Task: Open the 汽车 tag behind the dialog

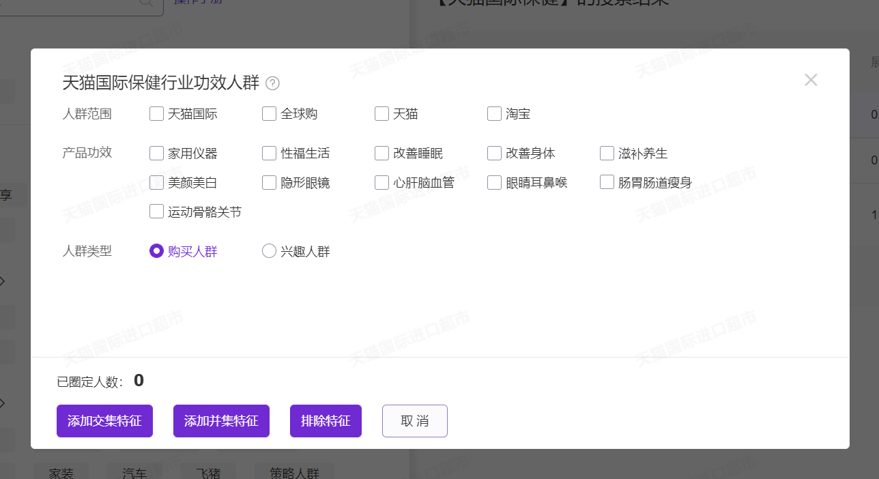Action: tap(134, 472)
